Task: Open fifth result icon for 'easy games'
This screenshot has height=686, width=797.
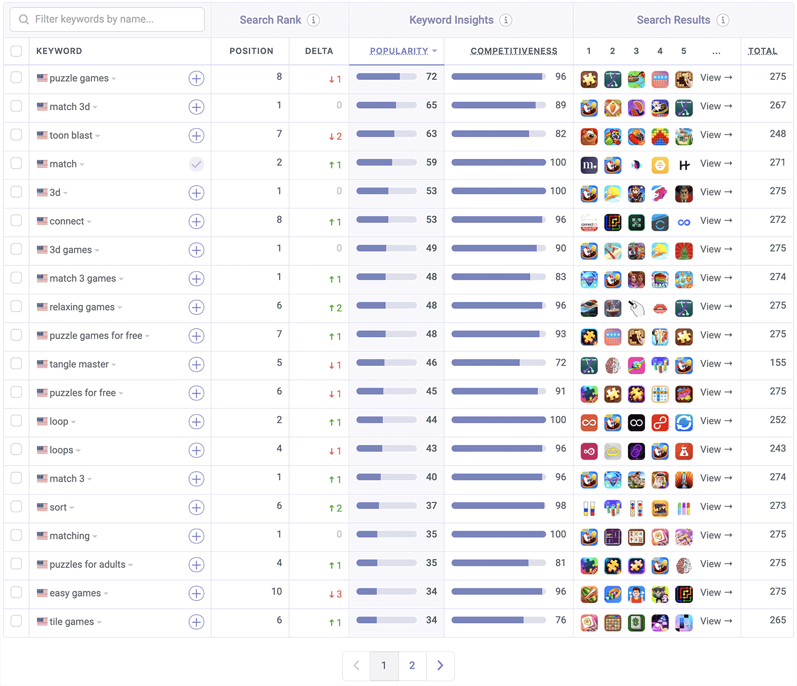Action: point(684,594)
